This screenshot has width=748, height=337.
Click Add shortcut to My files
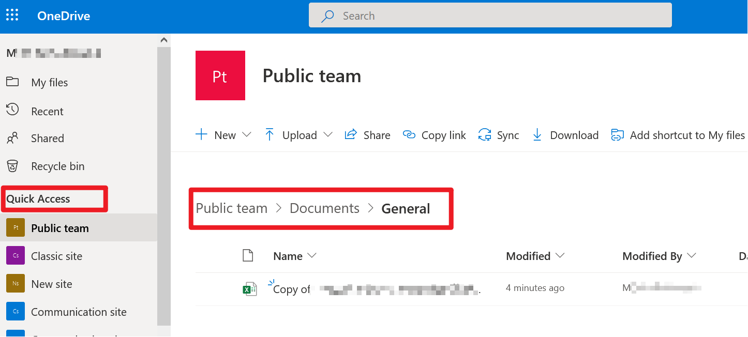(678, 135)
